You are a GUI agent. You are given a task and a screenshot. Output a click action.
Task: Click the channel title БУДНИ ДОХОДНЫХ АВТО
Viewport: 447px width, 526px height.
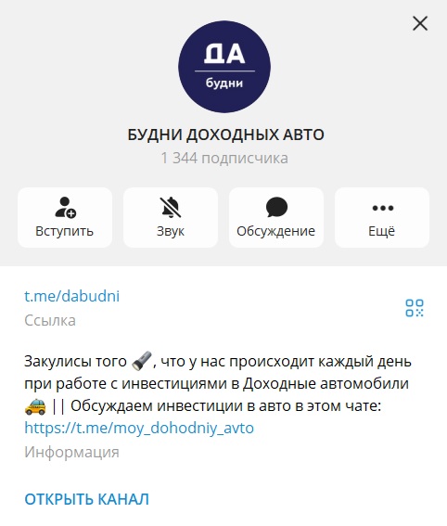click(x=225, y=135)
